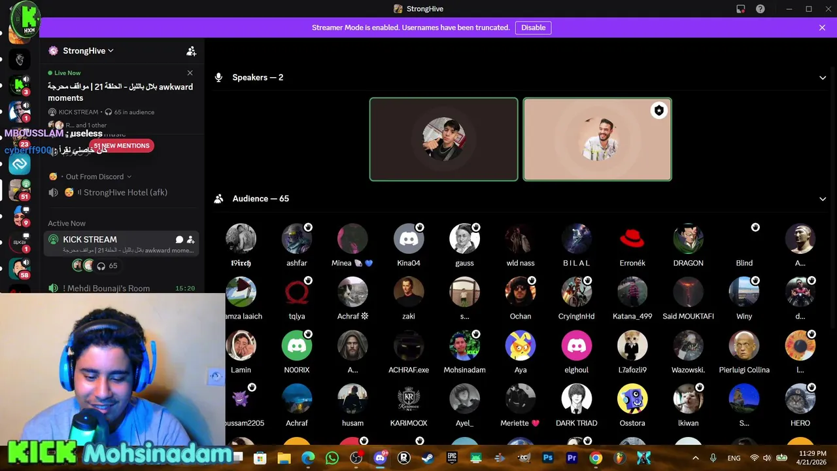The width and height of the screenshot is (837, 471).
Task: Open chat for the KICK STREAM stage channel
Action: (x=179, y=239)
